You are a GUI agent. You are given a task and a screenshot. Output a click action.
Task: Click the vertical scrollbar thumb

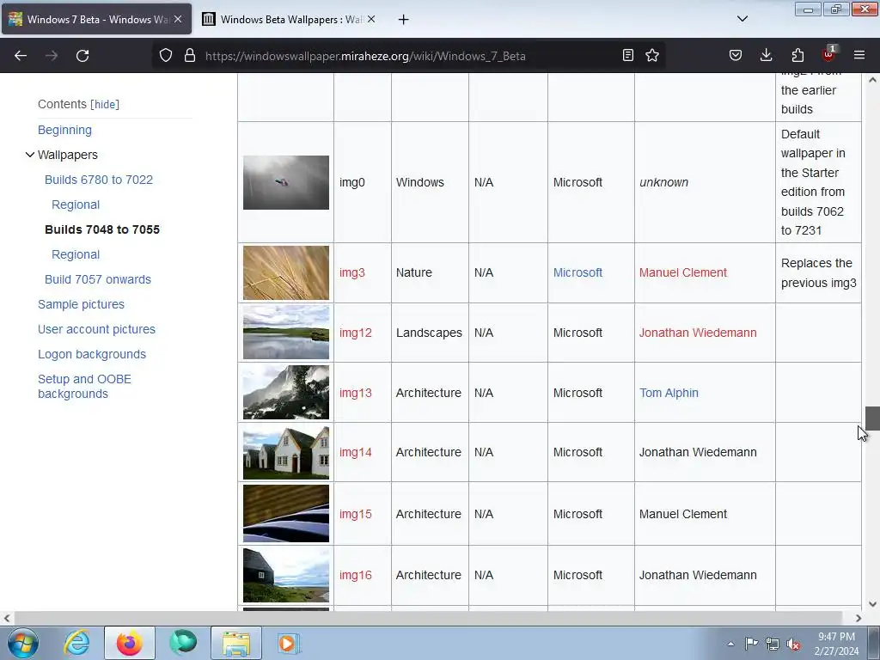(871, 419)
